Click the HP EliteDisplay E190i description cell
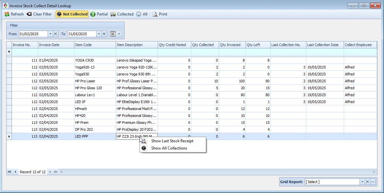Viewport: 384px width, 193px height. coord(137,102)
